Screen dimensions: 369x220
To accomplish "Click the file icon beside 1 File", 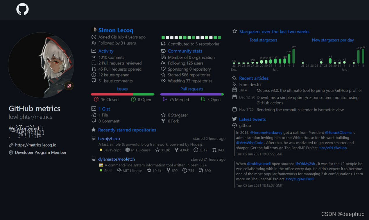I will [x=94, y=115].
